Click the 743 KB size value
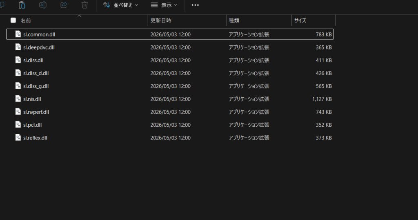Image resolution: width=418 pixels, height=220 pixels. 324,112
